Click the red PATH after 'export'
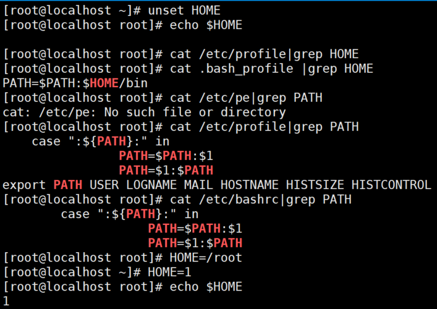Viewport: 437px width, 309px height. coord(68,185)
